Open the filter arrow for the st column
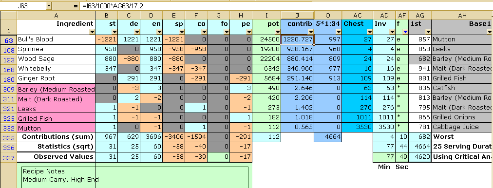Viewport: 493px width, 188px height. click(x=114, y=32)
